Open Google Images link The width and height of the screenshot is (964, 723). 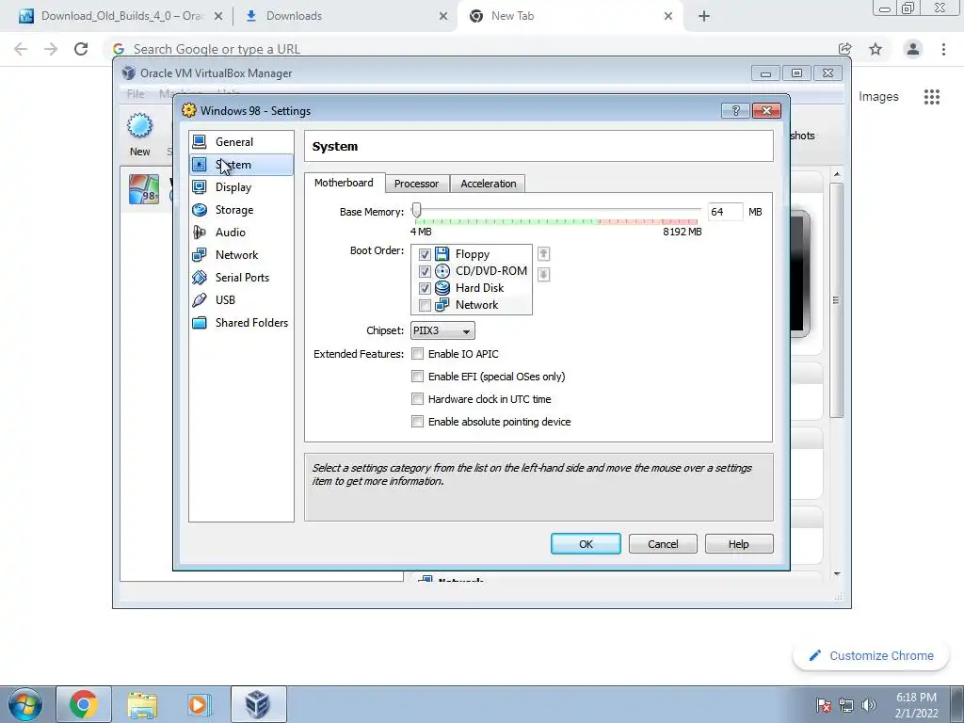click(878, 97)
